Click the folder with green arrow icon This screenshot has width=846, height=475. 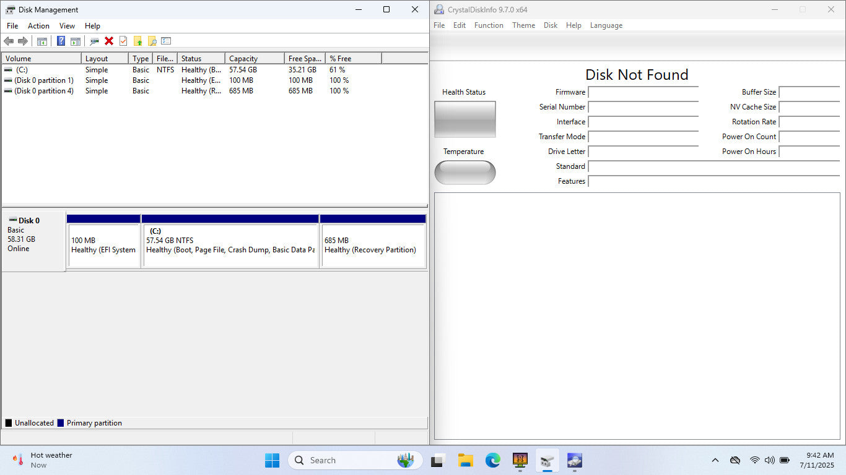(137, 41)
